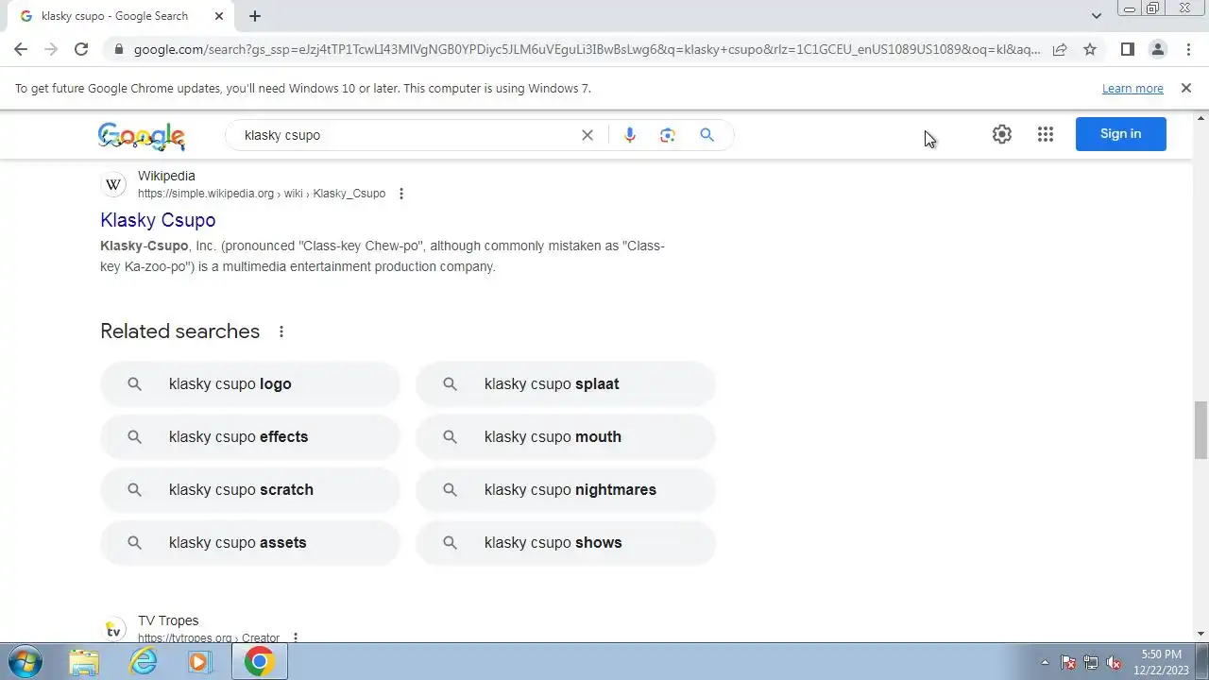Select Chrome in the taskbar
This screenshot has width=1209, height=680.
259,662
